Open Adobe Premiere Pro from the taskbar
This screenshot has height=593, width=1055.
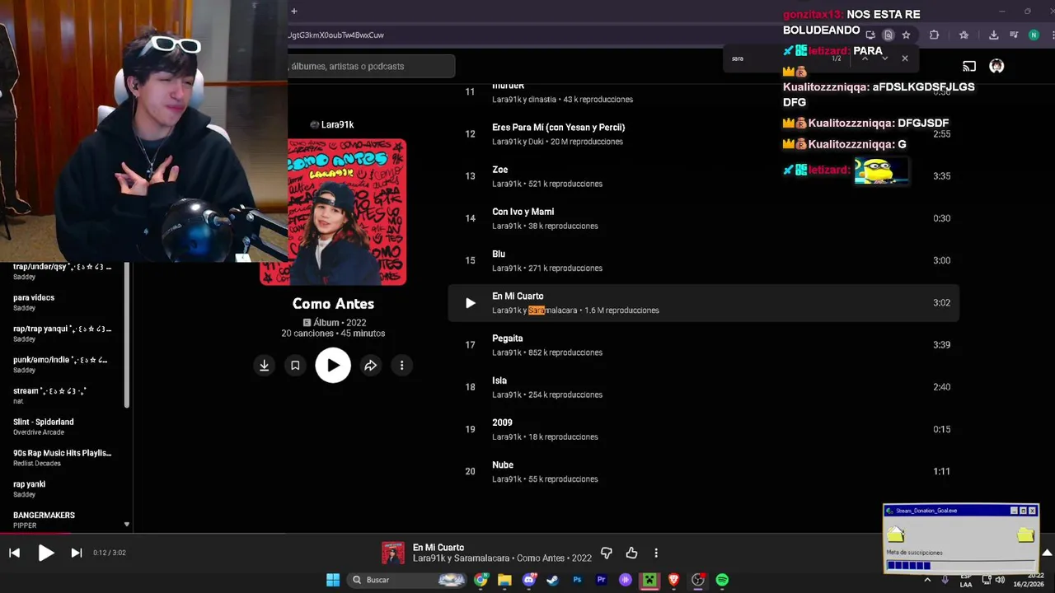click(601, 580)
